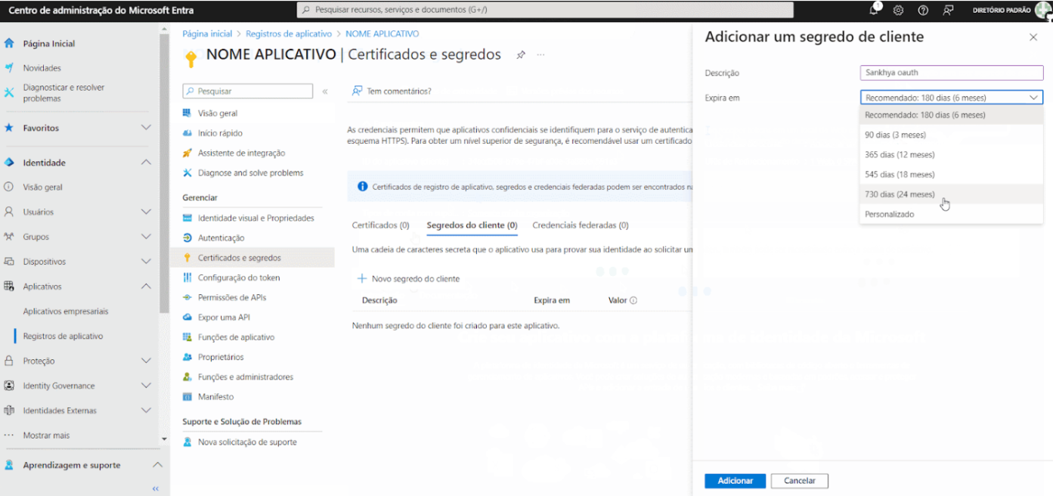
Task: Open Visão geral under Identidade
Action: coord(42,188)
